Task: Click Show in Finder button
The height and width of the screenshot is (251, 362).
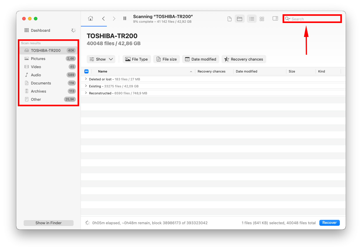Action: point(48,223)
